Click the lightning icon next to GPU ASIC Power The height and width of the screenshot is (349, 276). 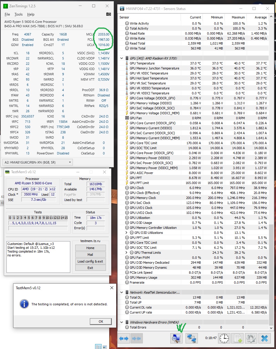point(127,173)
